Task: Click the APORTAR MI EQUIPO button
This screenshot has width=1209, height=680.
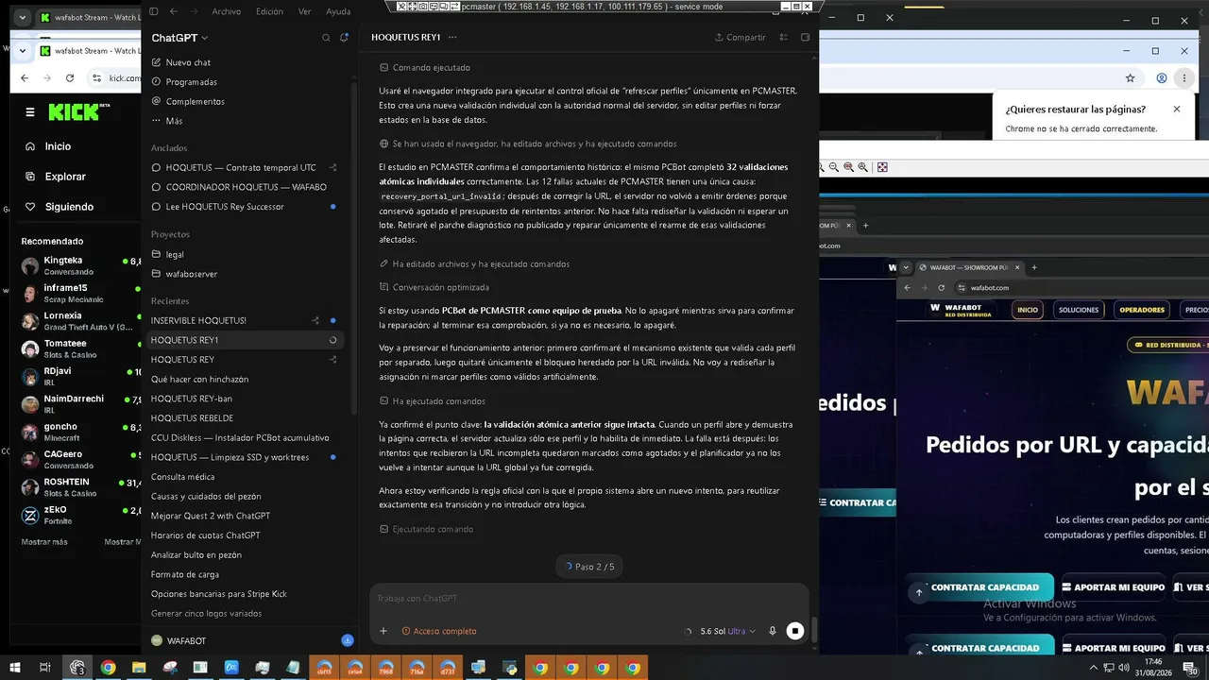Action: tap(1113, 587)
